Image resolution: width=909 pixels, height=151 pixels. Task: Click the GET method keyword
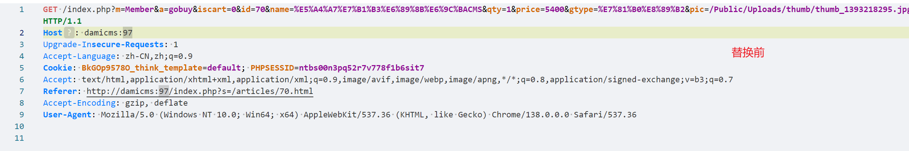(x=50, y=10)
